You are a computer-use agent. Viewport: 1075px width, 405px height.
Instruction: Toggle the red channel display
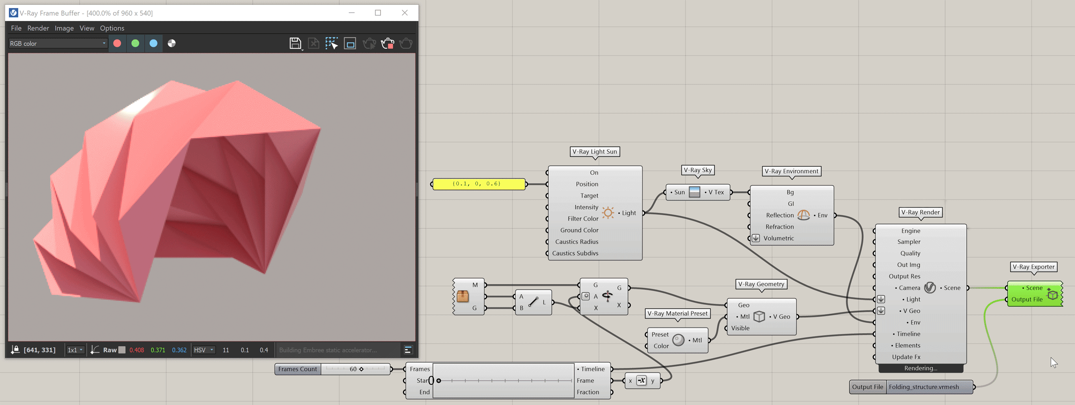tap(117, 43)
